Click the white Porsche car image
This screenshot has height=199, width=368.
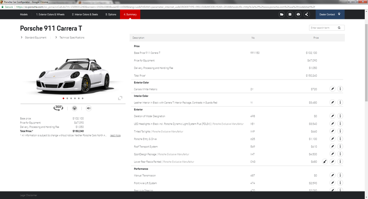tap(73, 75)
